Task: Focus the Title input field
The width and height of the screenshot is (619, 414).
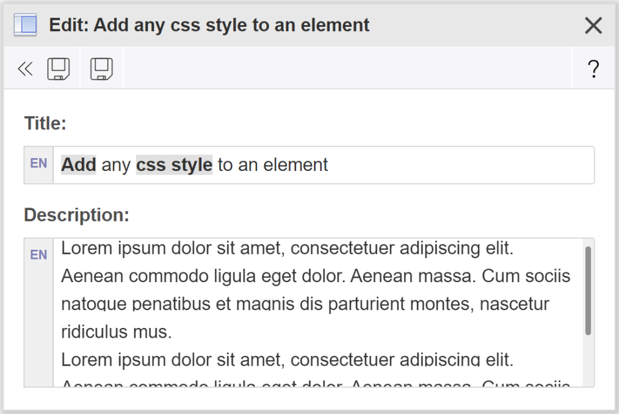Action: coord(458,165)
